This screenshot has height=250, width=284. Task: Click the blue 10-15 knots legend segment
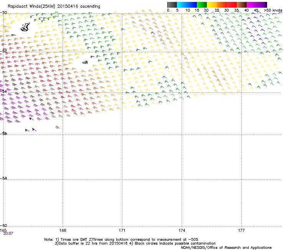coord(192,5)
